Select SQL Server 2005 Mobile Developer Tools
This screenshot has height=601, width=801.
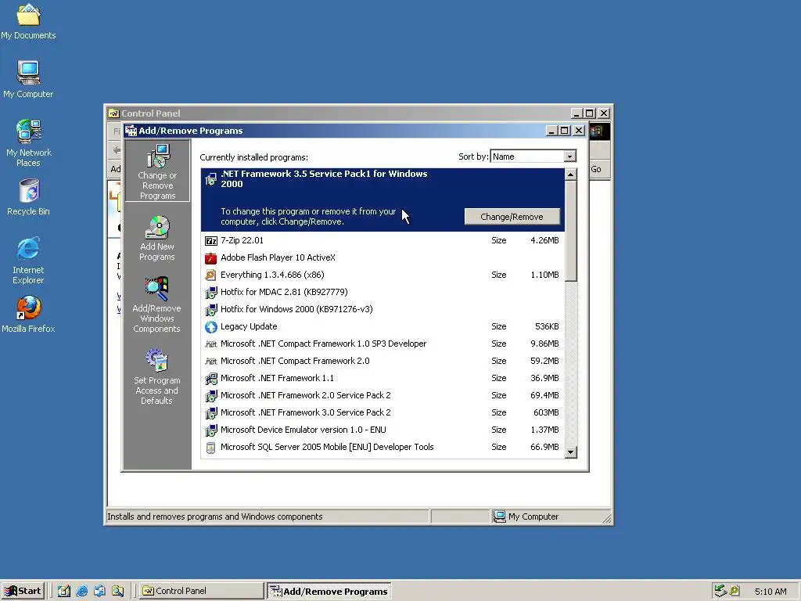[383, 448]
